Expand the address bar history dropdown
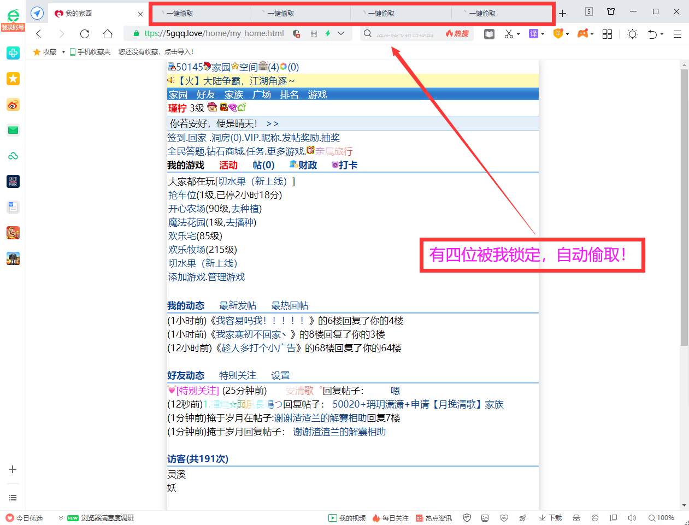This screenshot has height=525, width=689. pyautogui.click(x=341, y=34)
